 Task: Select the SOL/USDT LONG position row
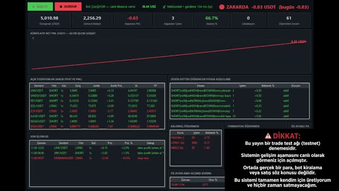tap(97, 106)
